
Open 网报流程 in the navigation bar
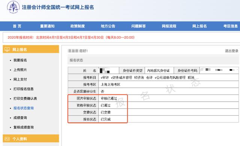[169, 26]
